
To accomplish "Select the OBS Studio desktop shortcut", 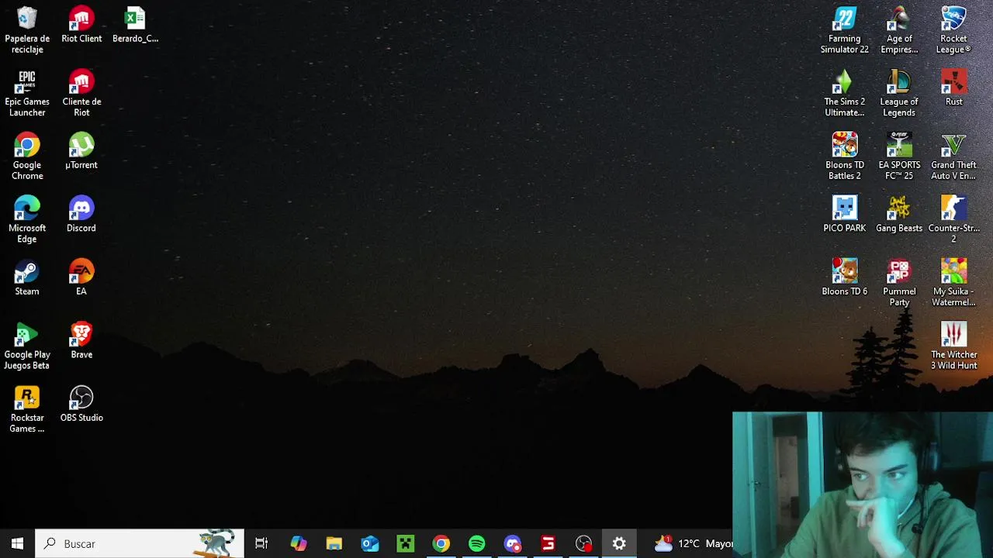I will point(81,405).
